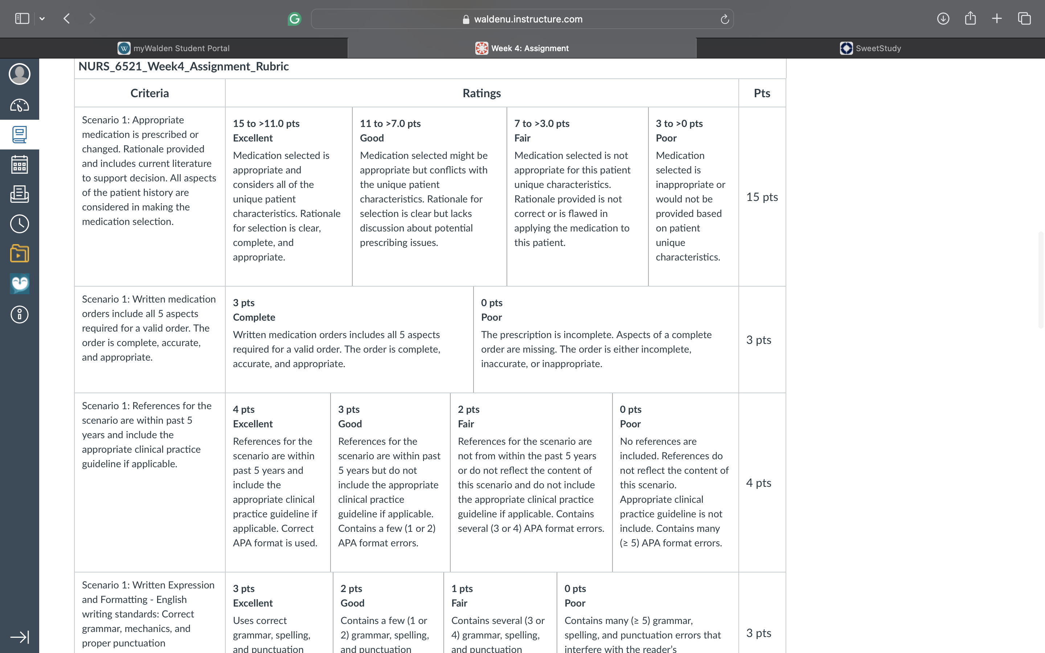The image size is (1045, 653).
Task: Switch to myWalden Student Portal tab
Action: click(x=173, y=48)
